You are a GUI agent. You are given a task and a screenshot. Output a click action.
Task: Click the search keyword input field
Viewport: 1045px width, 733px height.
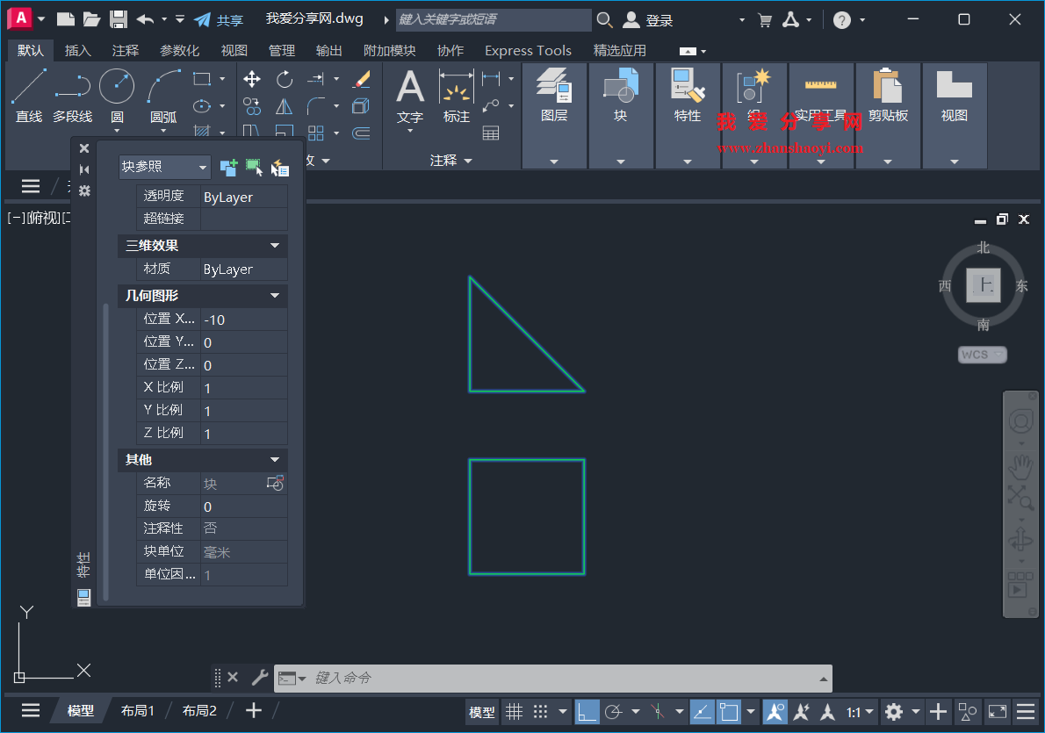pos(494,19)
